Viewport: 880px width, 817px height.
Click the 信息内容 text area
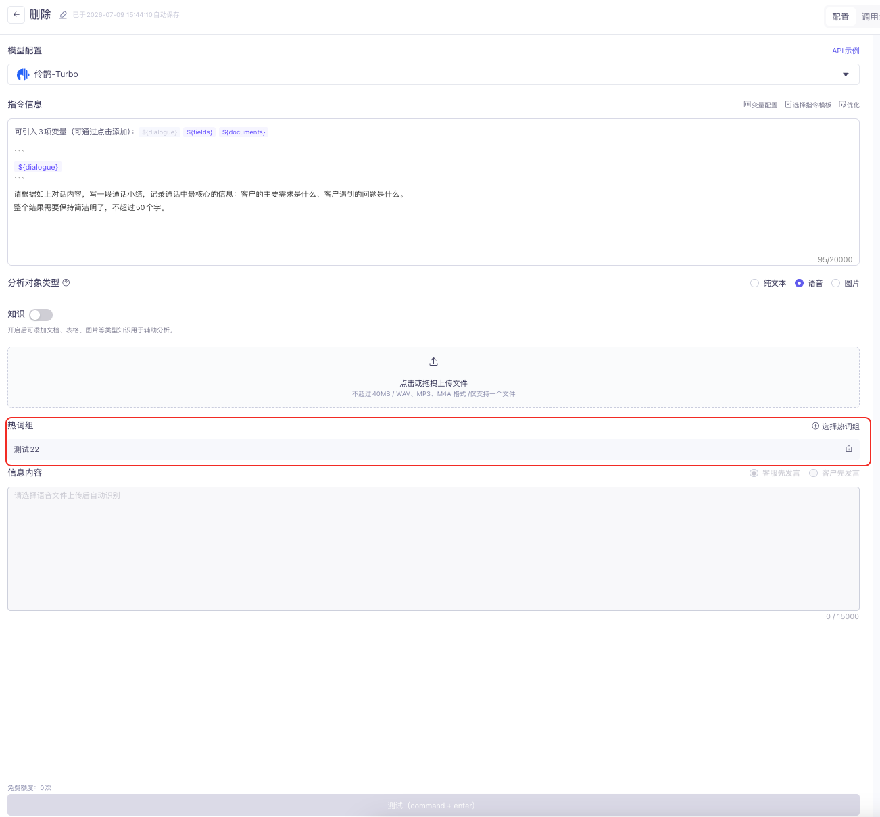pyautogui.click(x=433, y=549)
